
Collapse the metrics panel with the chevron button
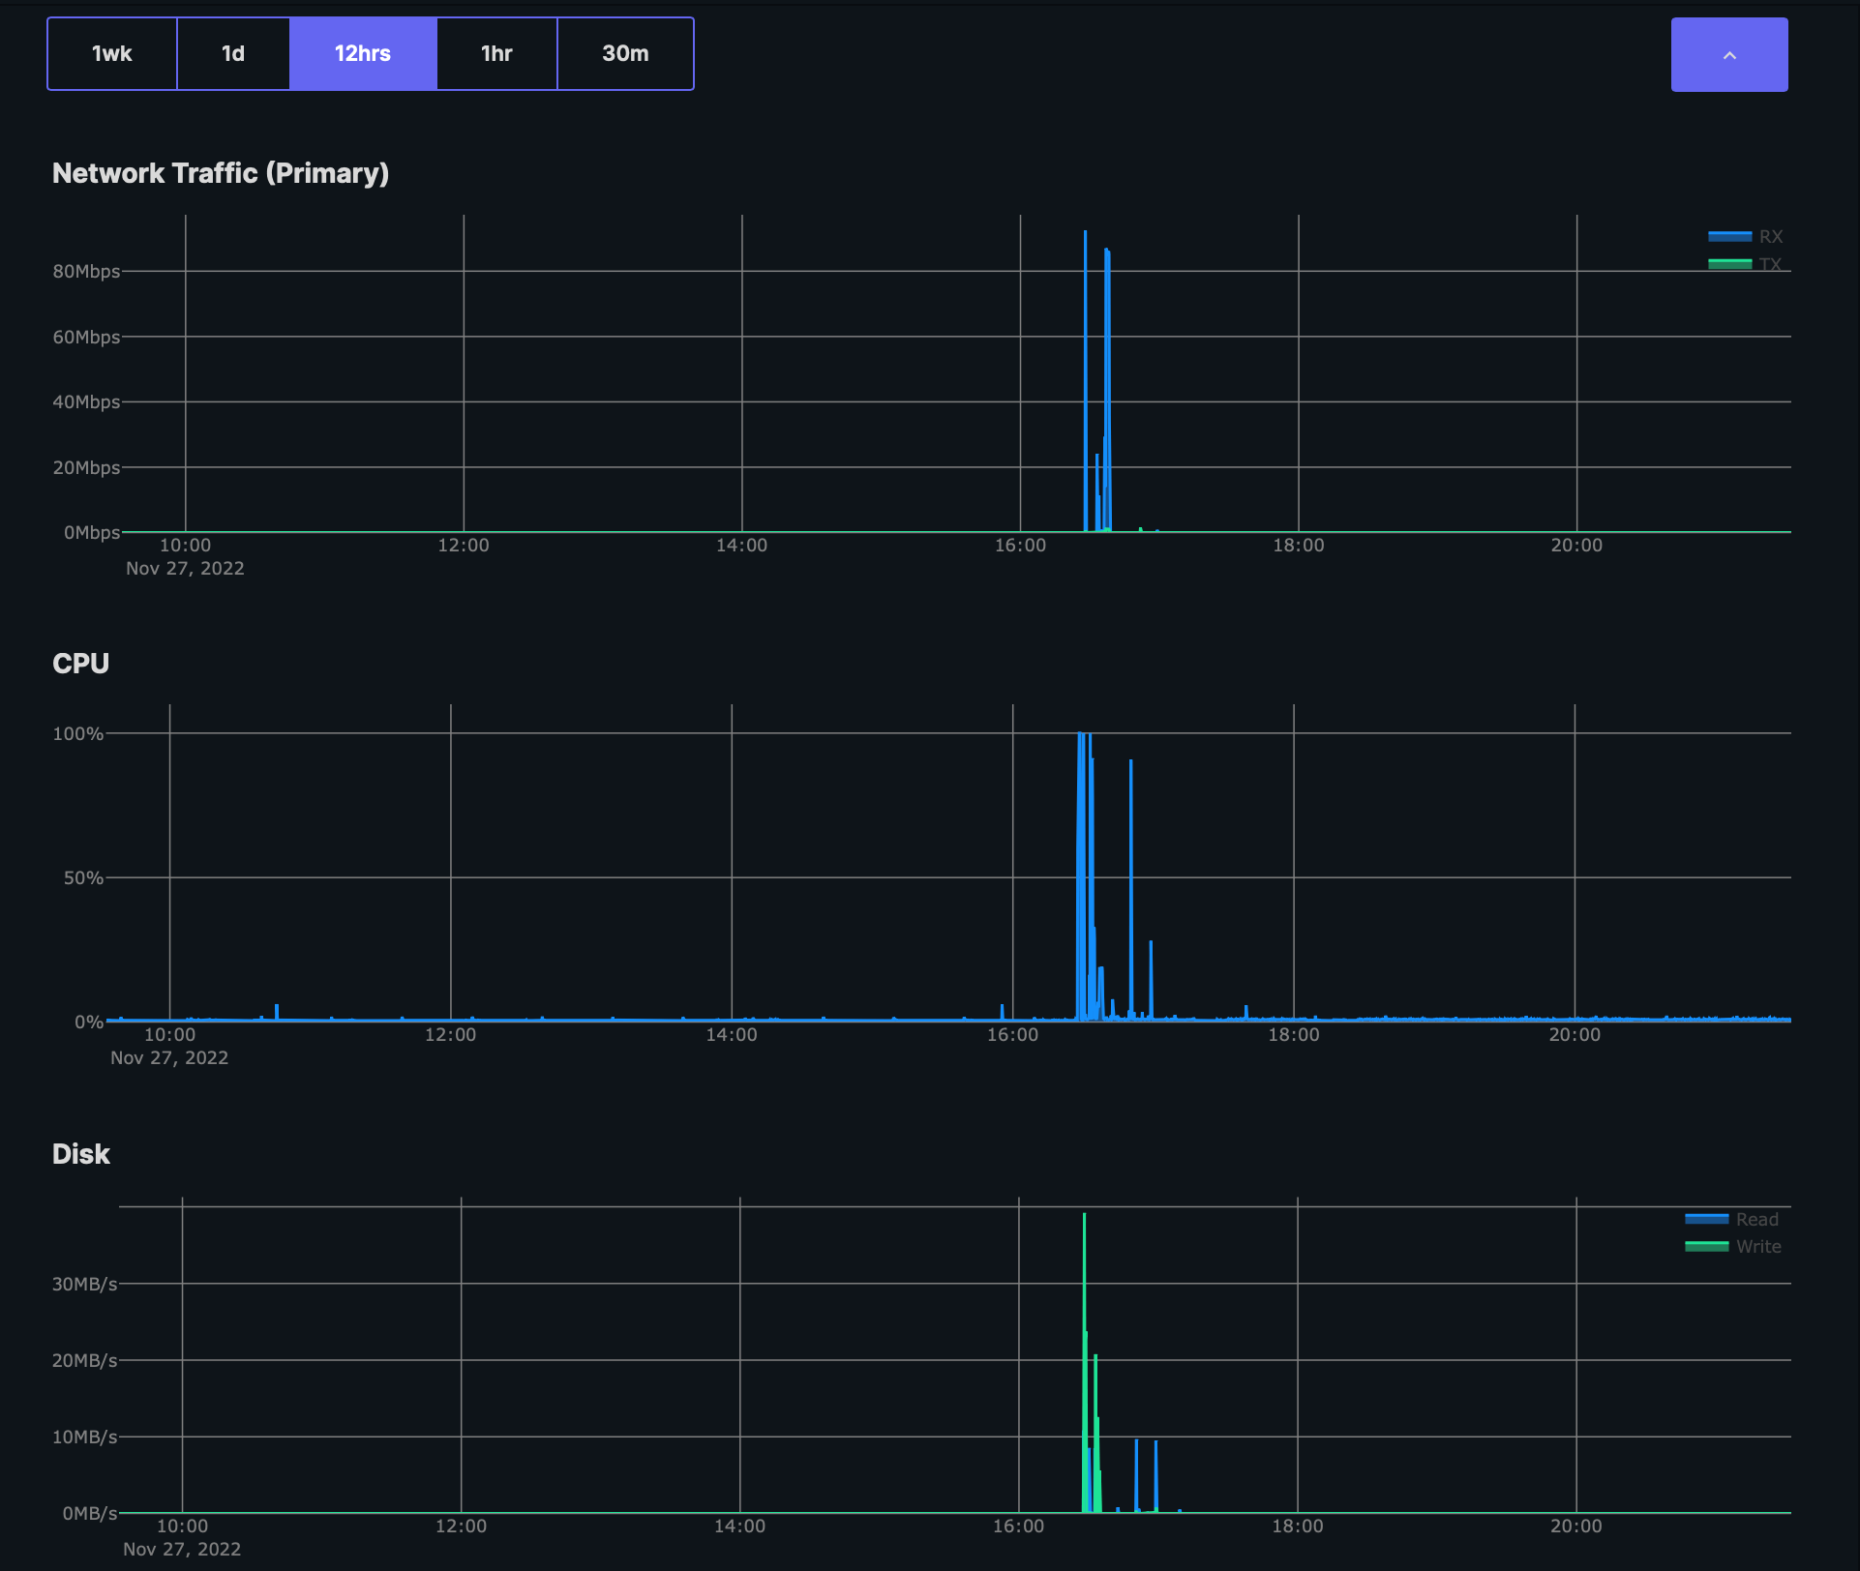(x=1728, y=55)
